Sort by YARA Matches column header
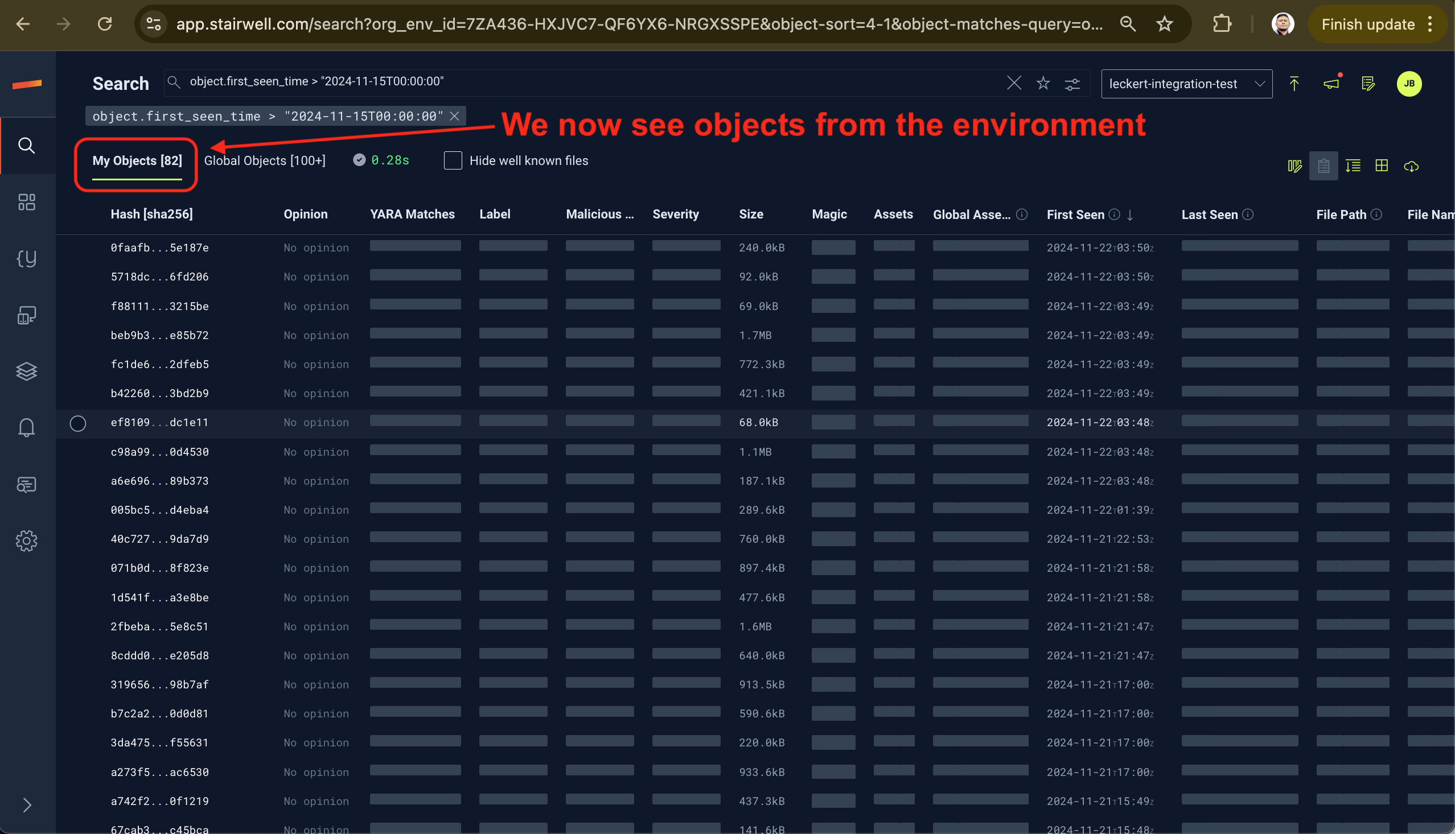 tap(412, 214)
